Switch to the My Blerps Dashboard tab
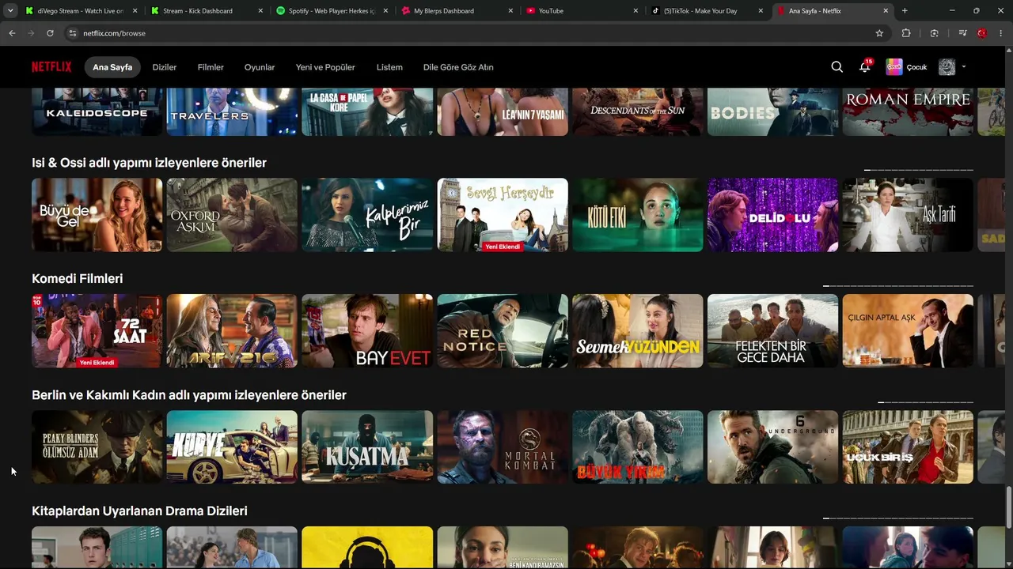 [x=455, y=11]
